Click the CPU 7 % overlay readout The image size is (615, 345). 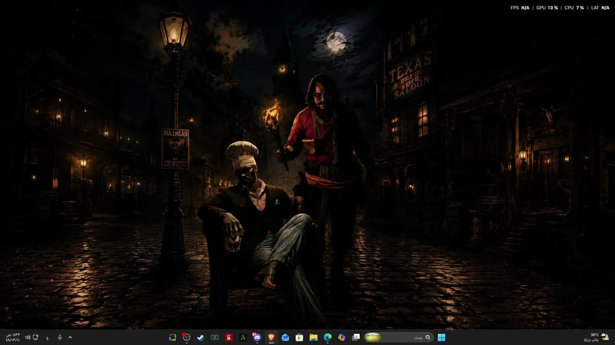[x=574, y=8]
